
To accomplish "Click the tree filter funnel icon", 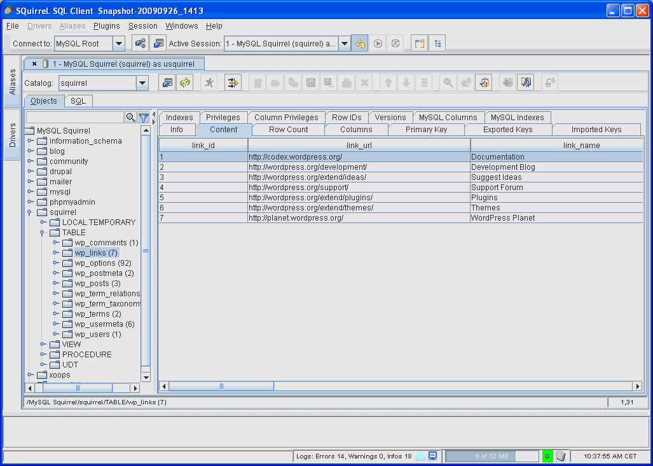I will click(x=144, y=118).
